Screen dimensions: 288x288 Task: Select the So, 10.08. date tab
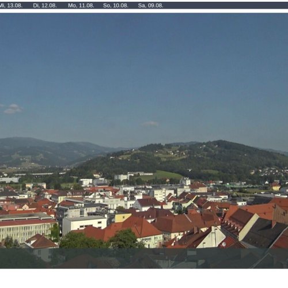(116, 6)
